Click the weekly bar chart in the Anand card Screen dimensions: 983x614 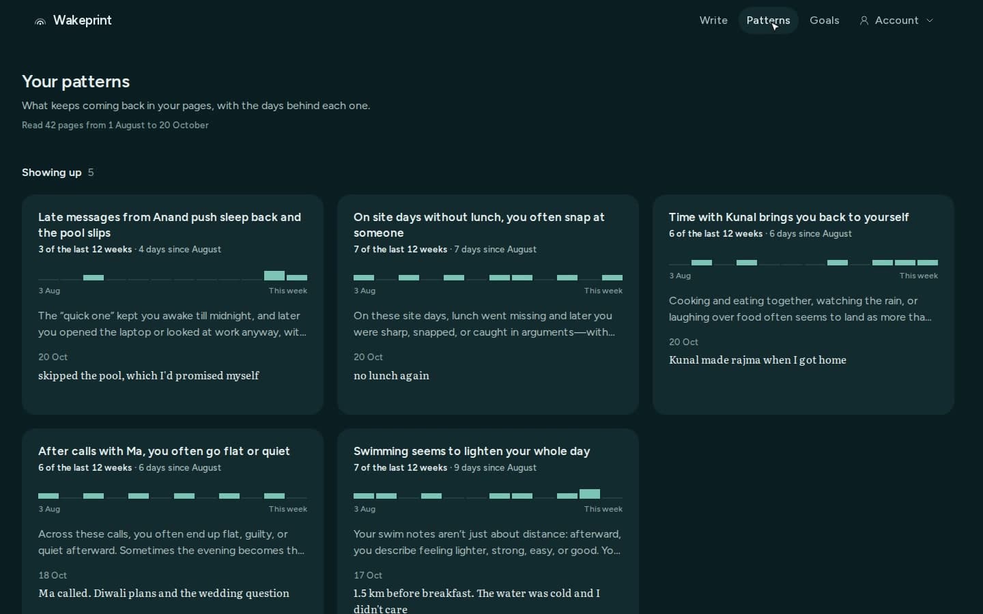[x=173, y=276]
